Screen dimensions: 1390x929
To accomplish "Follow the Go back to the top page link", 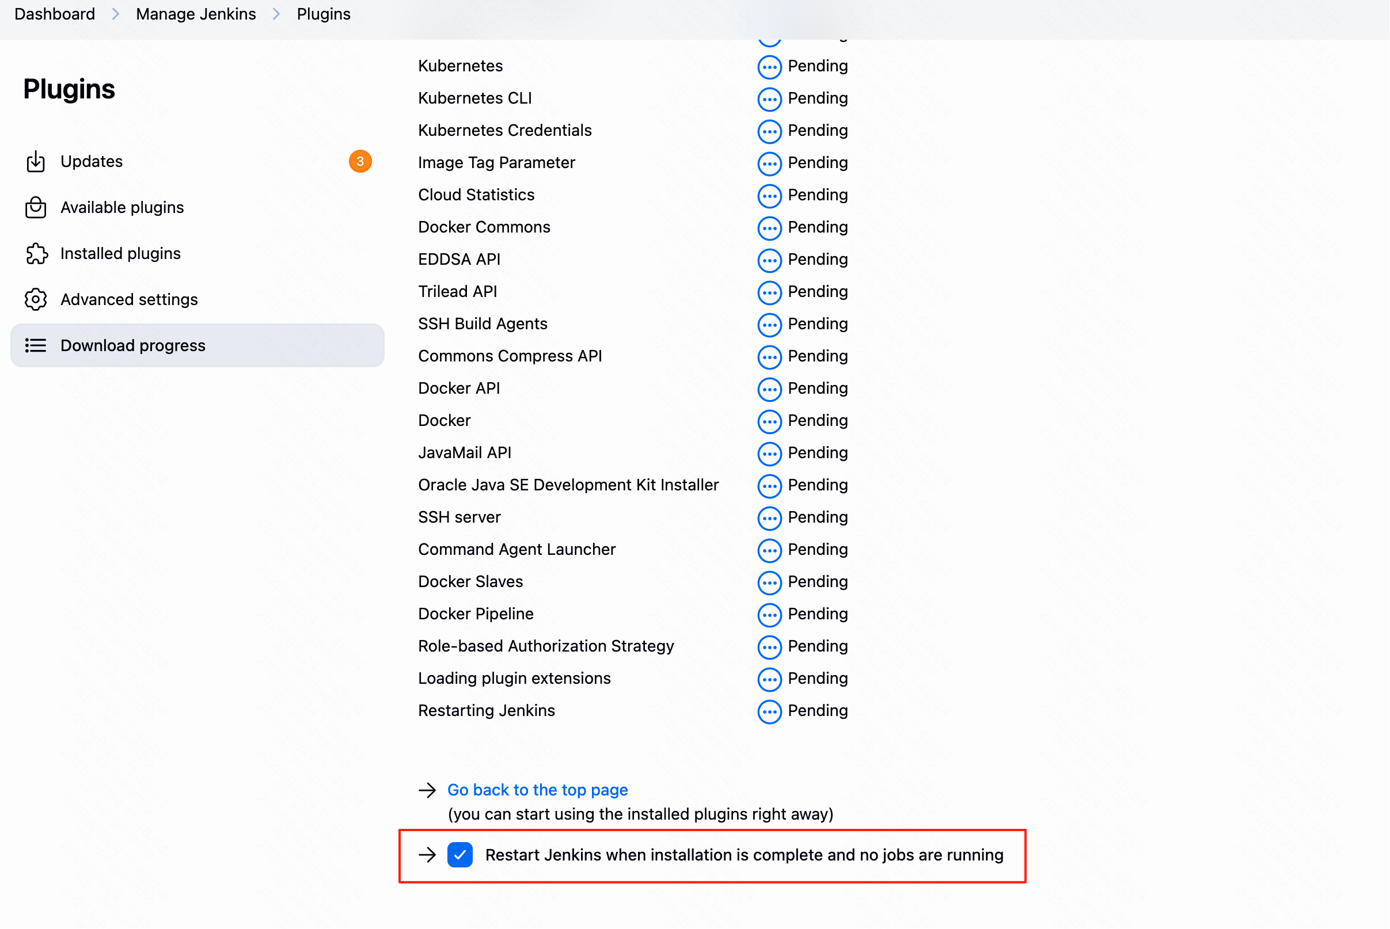I will (x=537, y=790).
